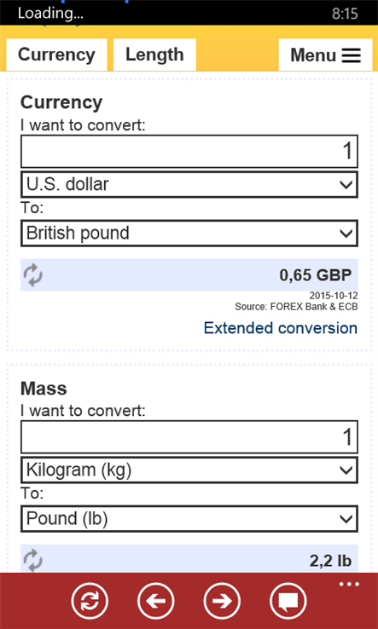This screenshot has width=378, height=629.
Task: Expand the Kilogram (kg) dropdown
Action: tap(189, 470)
